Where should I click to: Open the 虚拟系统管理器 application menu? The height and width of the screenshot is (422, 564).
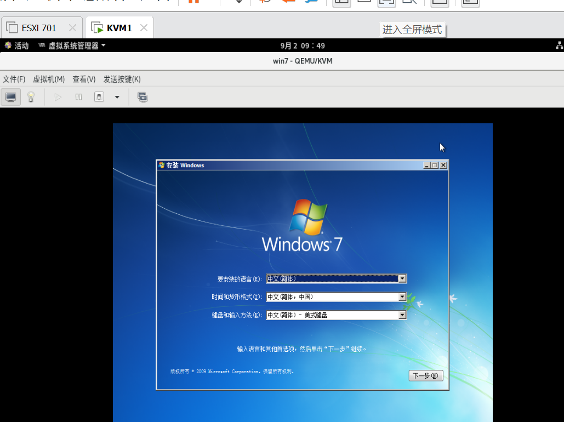(72, 45)
